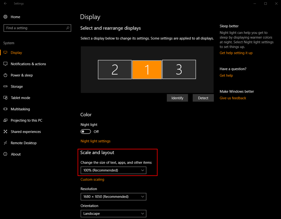The width and height of the screenshot is (281, 219).
Task: Click the Tablet mode icon
Action: pos(5,98)
